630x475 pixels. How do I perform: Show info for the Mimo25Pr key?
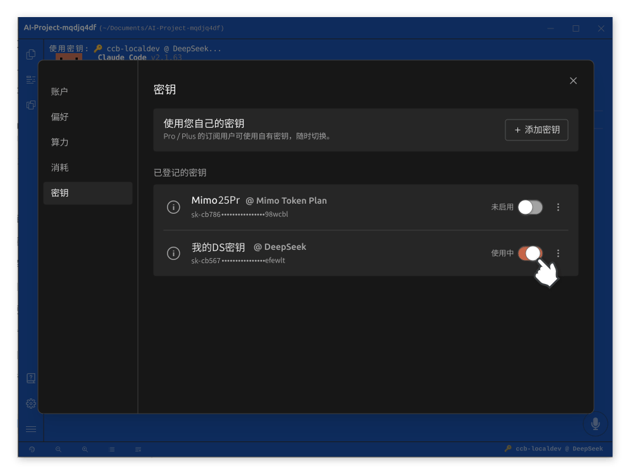(x=173, y=207)
